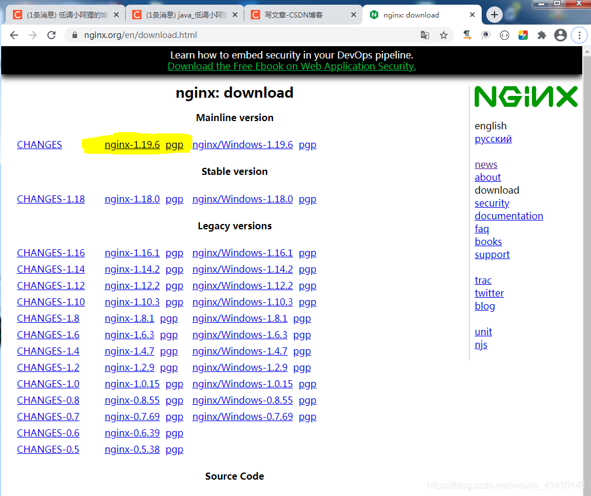Viewport: 591px width, 496px height.
Task: Open a new tab with the plus button
Action: point(495,15)
